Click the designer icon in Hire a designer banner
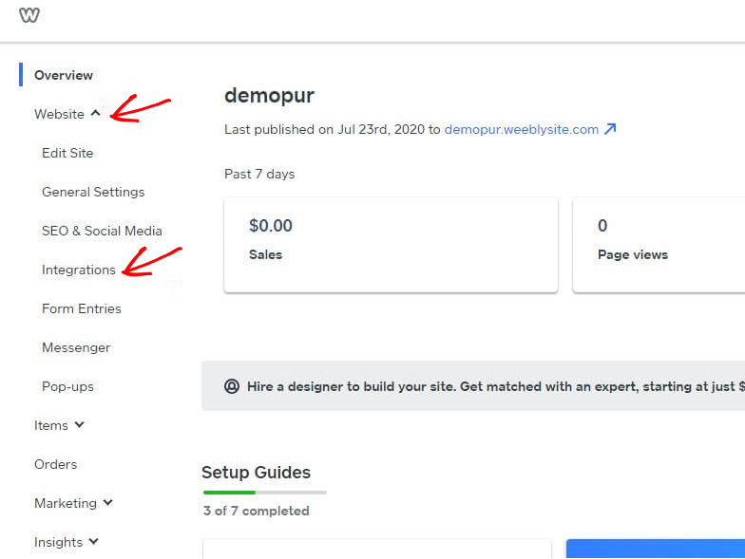The width and height of the screenshot is (745, 559). [x=232, y=386]
